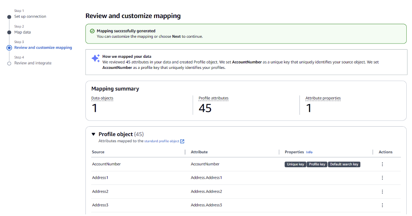Open the standard profile object link
This screenshot has width=412, height=216.
(162, 141)
